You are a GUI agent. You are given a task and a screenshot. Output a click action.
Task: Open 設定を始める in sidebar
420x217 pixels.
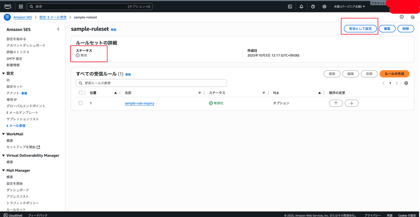(x=16, y=39)
